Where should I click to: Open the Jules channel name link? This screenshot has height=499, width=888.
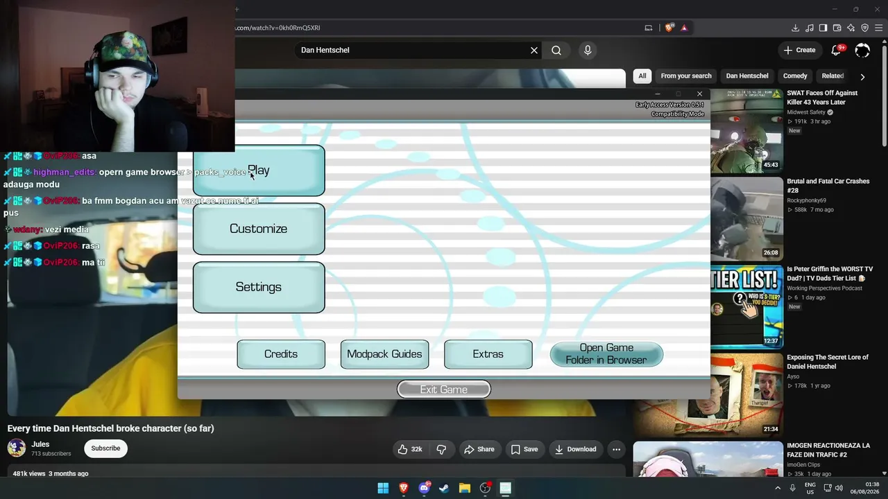tap(40, 444)
